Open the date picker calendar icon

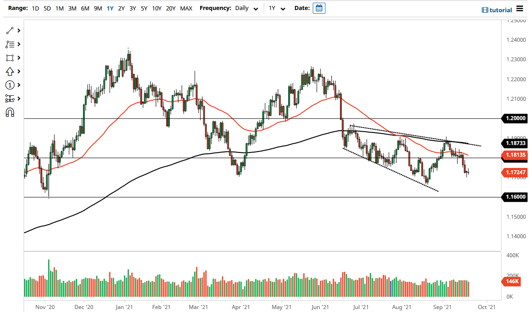click(319, 8)
